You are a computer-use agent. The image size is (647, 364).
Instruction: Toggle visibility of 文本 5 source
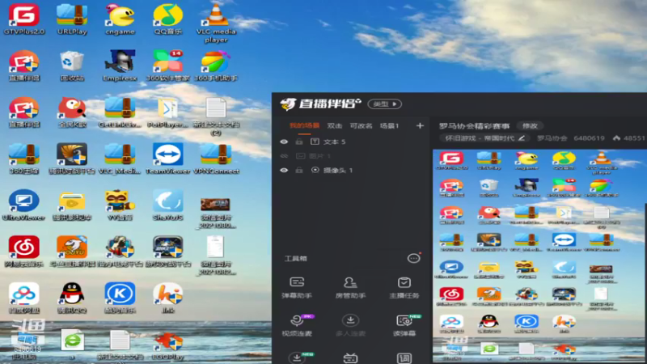[284, 142]
